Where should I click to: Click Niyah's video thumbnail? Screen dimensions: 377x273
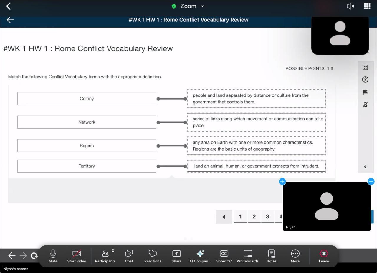point(327,206)
